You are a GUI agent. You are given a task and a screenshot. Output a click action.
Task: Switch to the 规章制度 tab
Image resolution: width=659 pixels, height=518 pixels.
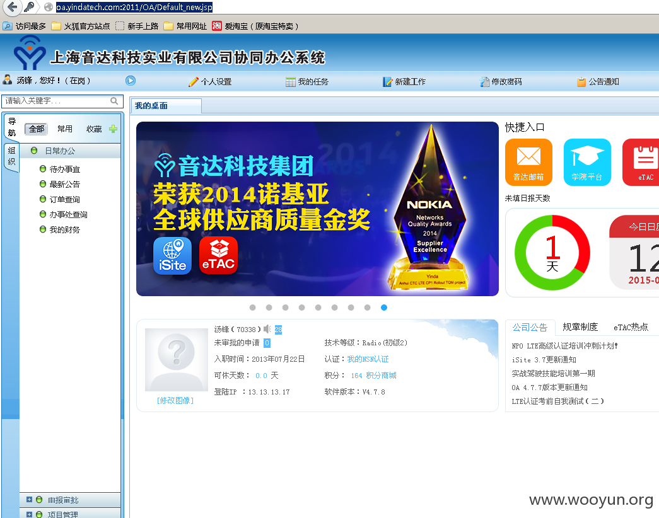[580, 327]
